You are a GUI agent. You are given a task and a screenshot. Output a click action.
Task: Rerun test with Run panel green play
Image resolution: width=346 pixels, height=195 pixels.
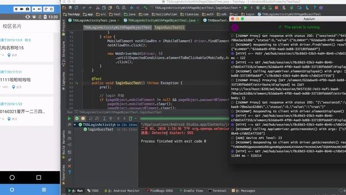pyautogui.click(x=69, y=119)
